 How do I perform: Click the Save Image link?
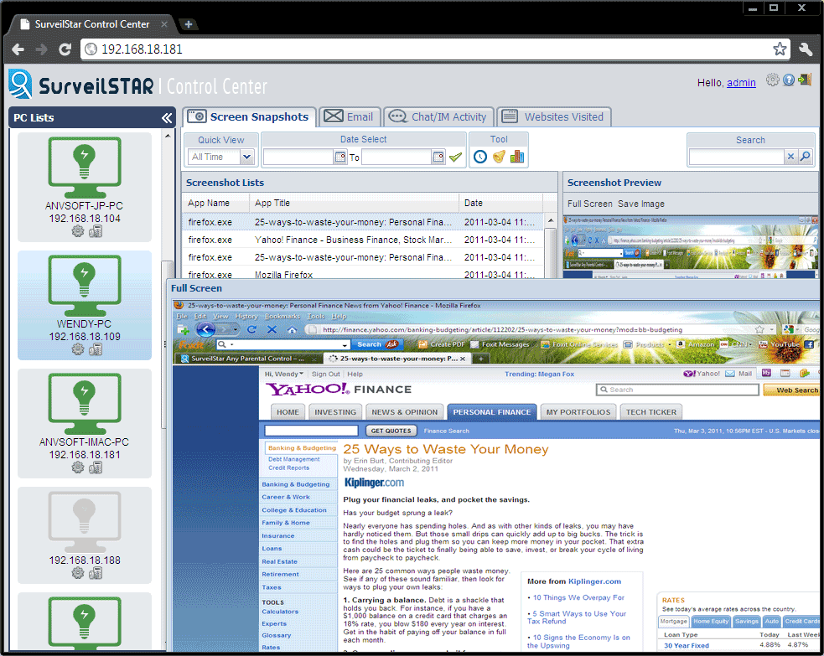641,204
